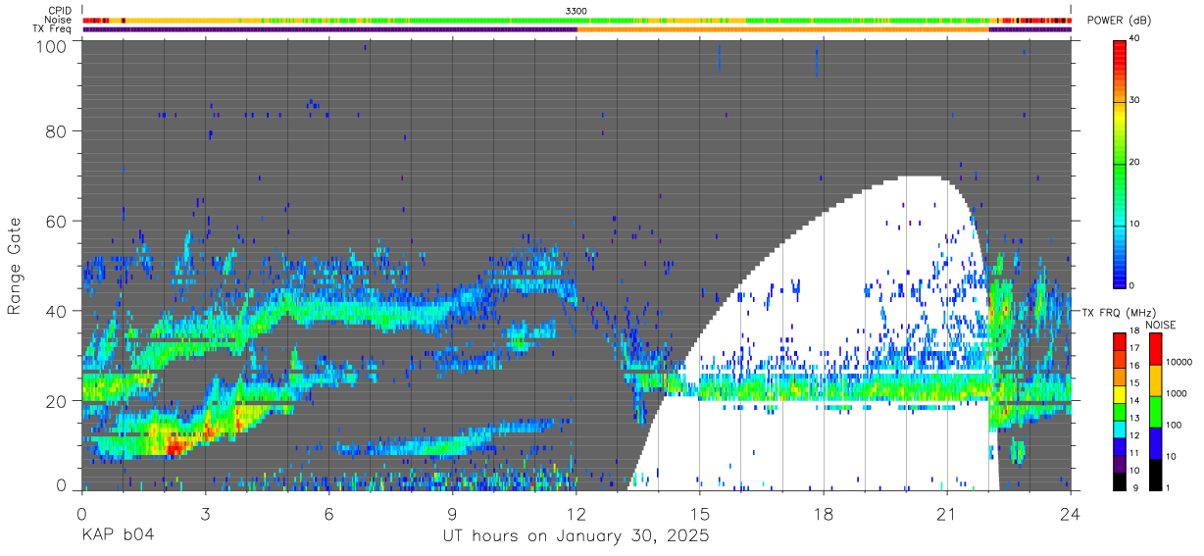Click the Noise row label
The image size is (1204, 556).
58,20
